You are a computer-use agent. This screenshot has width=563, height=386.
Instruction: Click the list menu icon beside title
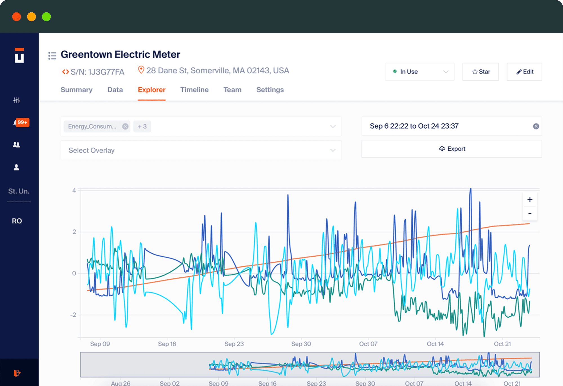pyautogui.click(x=52, y=56)
